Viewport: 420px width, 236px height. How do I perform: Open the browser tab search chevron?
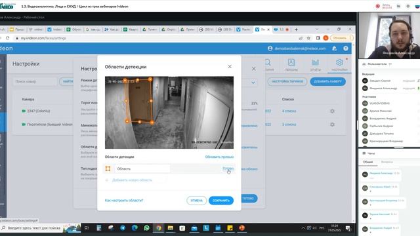coord(317,29)
